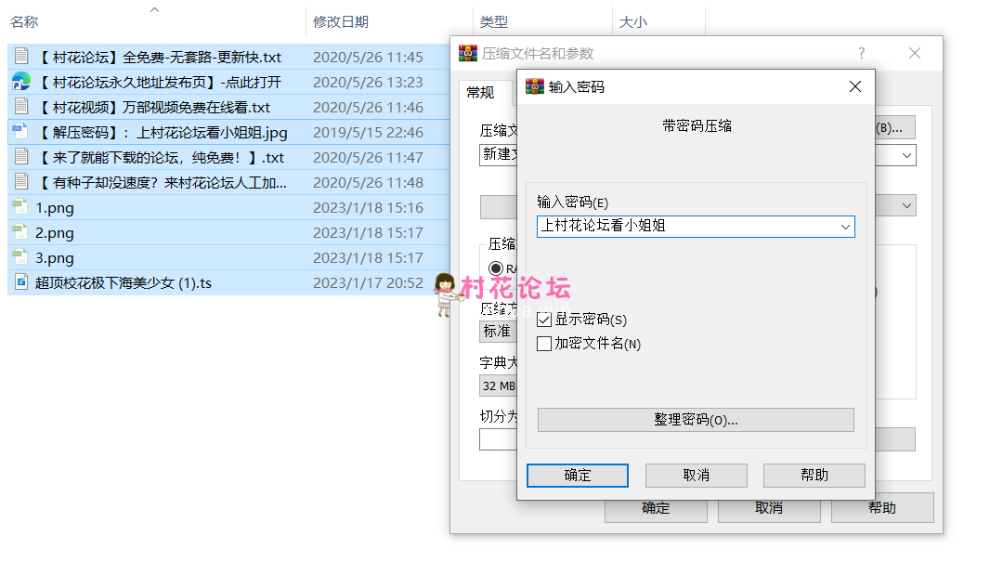Sort files by 名称 column header
This screenshot has height=588, width=1003.
24,21
